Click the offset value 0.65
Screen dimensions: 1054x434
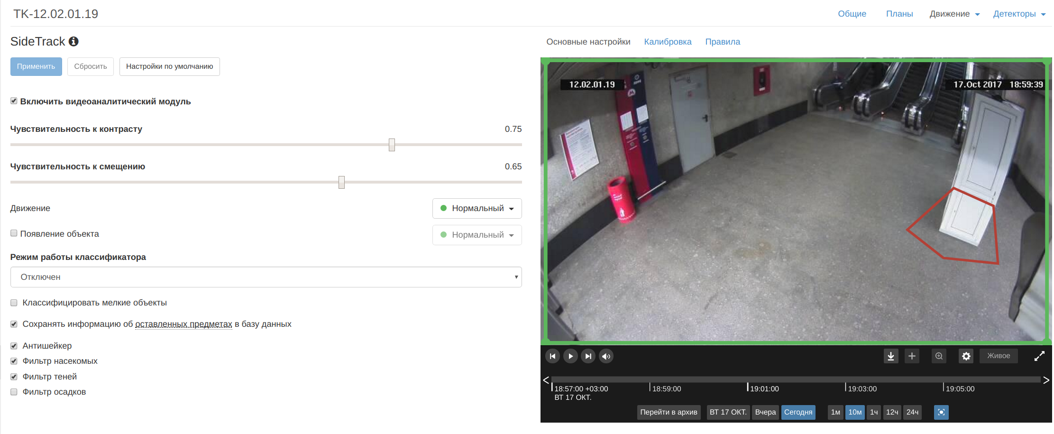[x=513, y=166]
